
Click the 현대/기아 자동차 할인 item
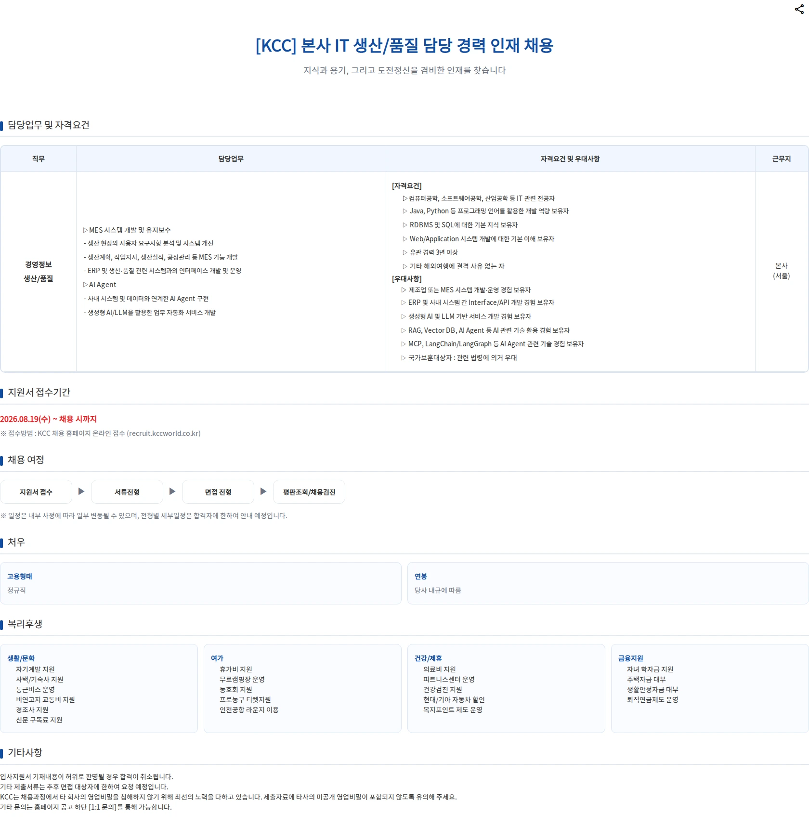[x=454, y=700]
